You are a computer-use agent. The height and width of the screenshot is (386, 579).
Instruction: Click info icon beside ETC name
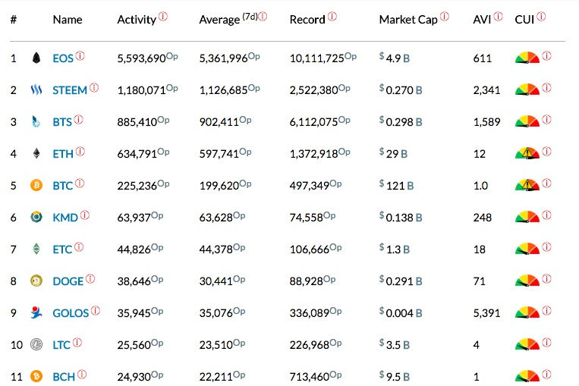79,246
